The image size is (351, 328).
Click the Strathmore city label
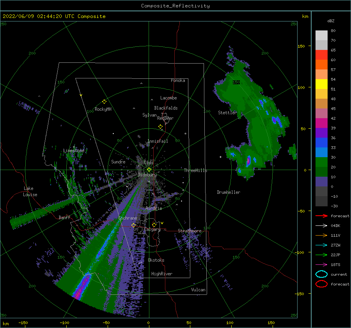(190, 231)
